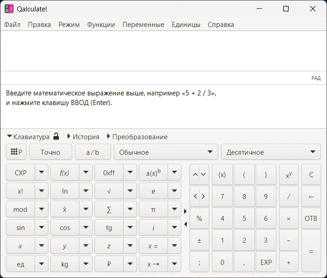The width and height of the screenshot is (327, 278).
Task: Click the backspace arrow button
Action: point(311,196)
